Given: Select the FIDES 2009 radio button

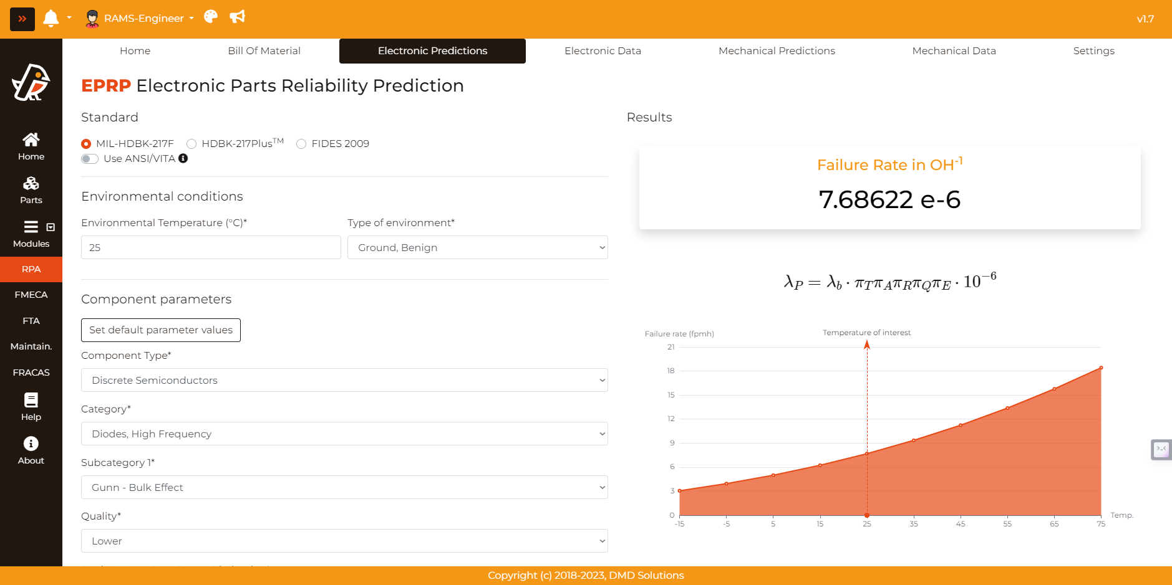Looking at the screenshot, I should coord(301,144).
